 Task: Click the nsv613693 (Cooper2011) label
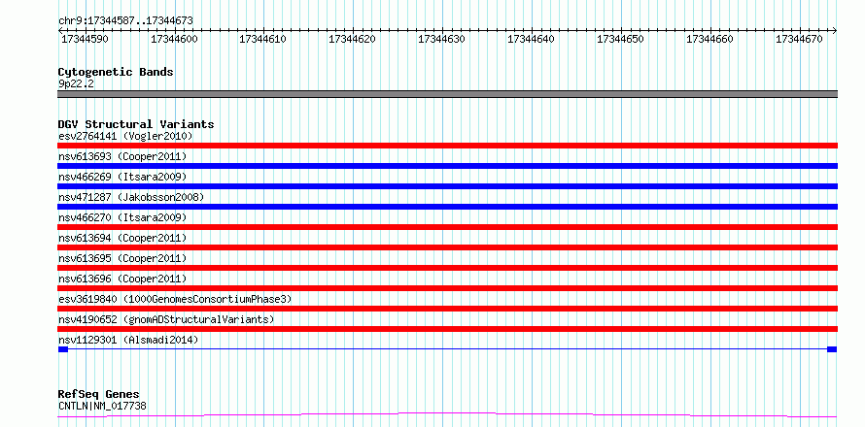[x=122, y=156]
